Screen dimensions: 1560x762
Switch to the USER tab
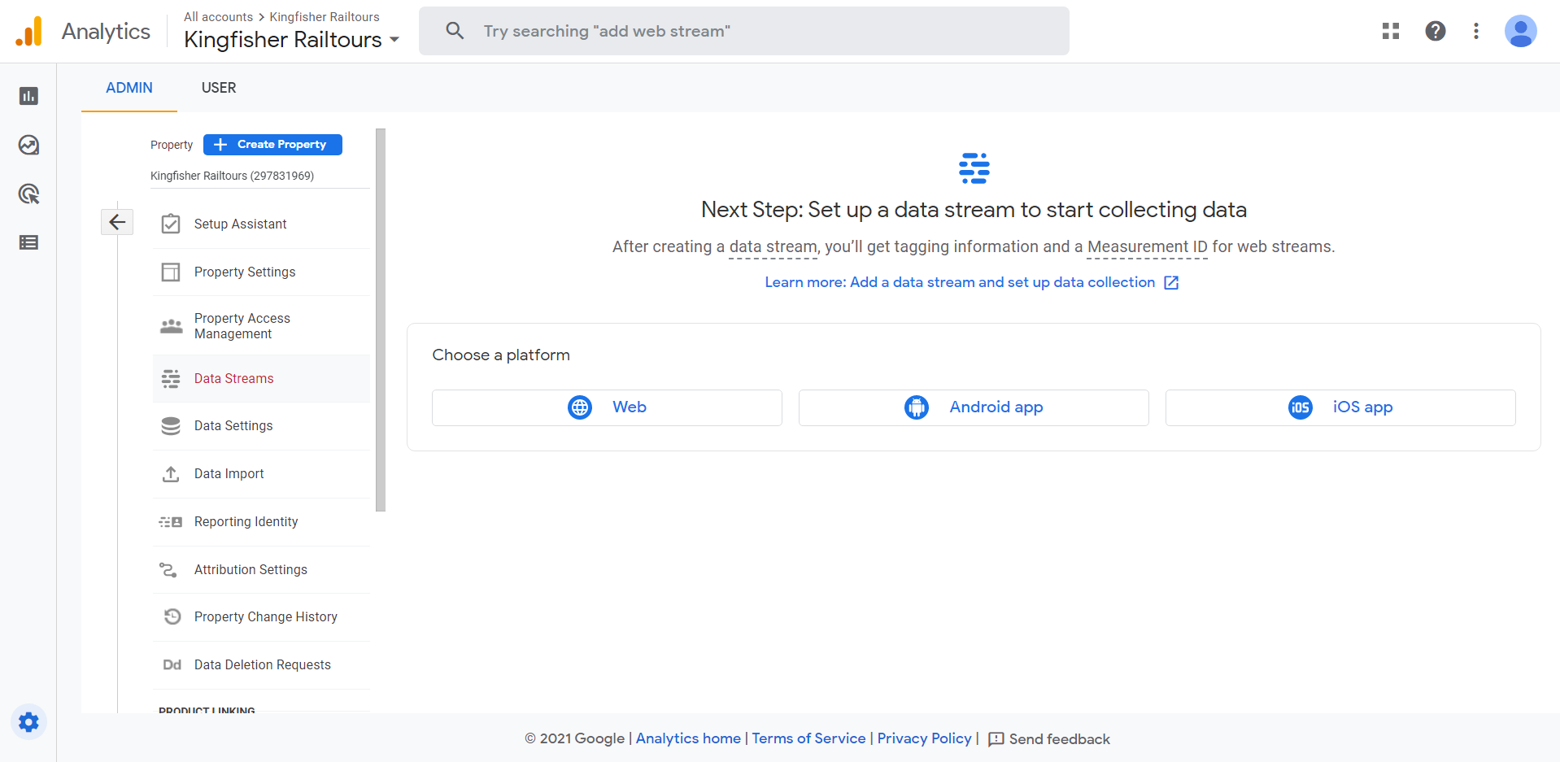coord(219,88)
